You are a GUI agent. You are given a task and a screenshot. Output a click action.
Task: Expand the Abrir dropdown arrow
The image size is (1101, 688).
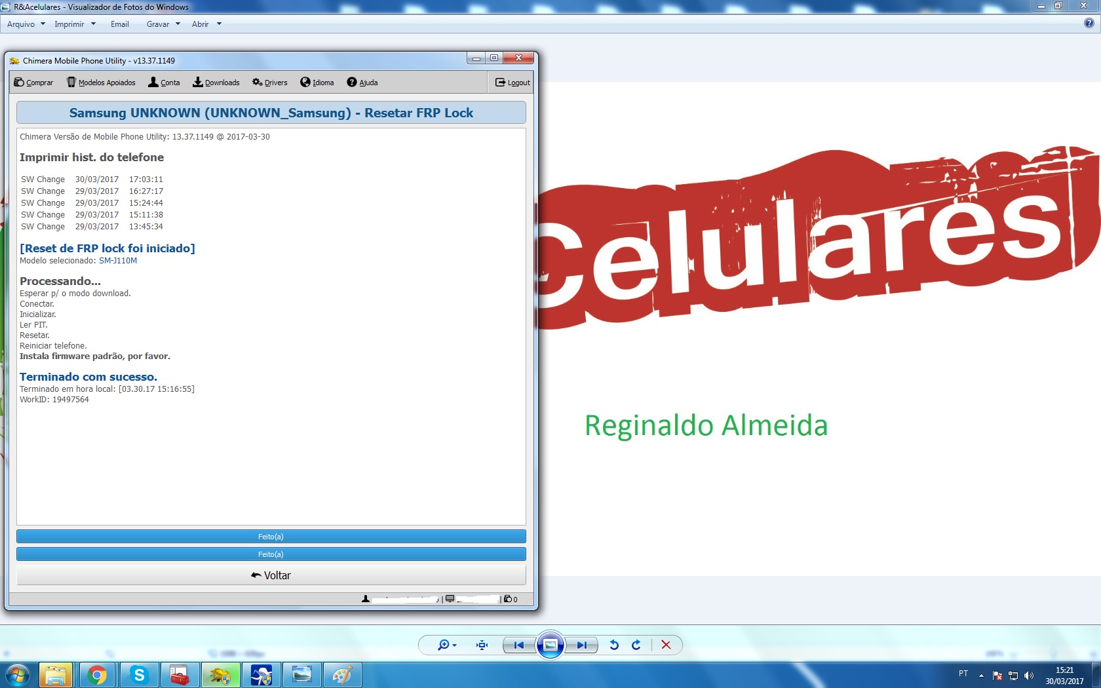click(x=219, y=24)
